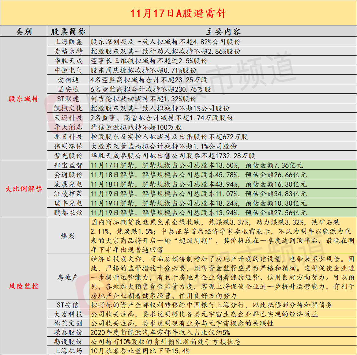Select the 类别 column header
The height and width of the screenshot is (355, 357).
pos(24,31)
